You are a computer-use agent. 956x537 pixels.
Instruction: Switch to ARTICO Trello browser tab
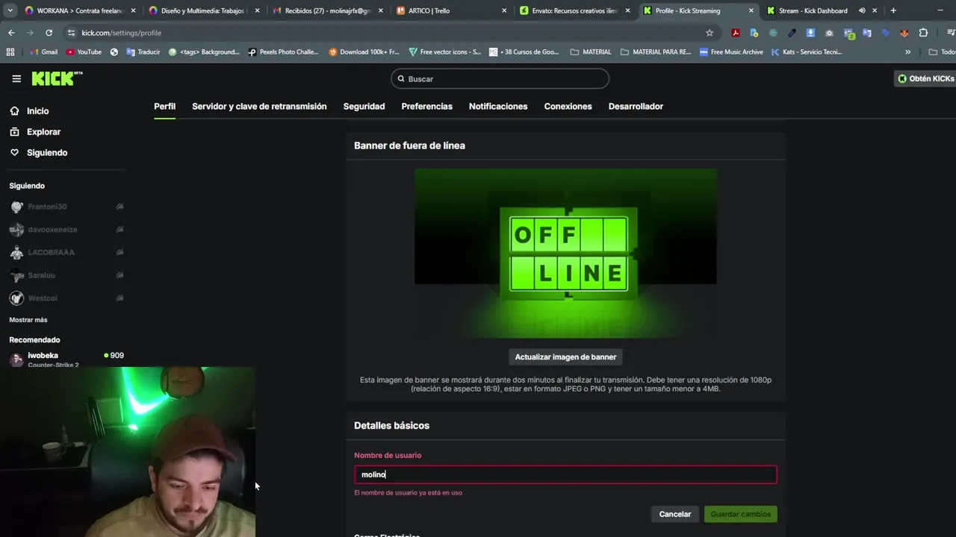[x=450, y=10]
